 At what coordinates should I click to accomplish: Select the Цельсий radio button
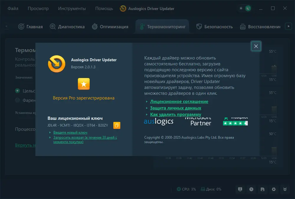coord(17,91)
